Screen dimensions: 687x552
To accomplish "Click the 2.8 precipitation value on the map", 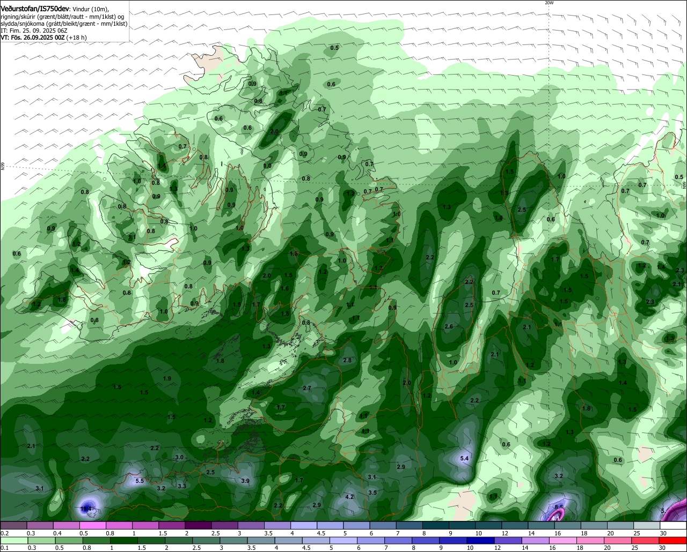I will coord(347,360).
